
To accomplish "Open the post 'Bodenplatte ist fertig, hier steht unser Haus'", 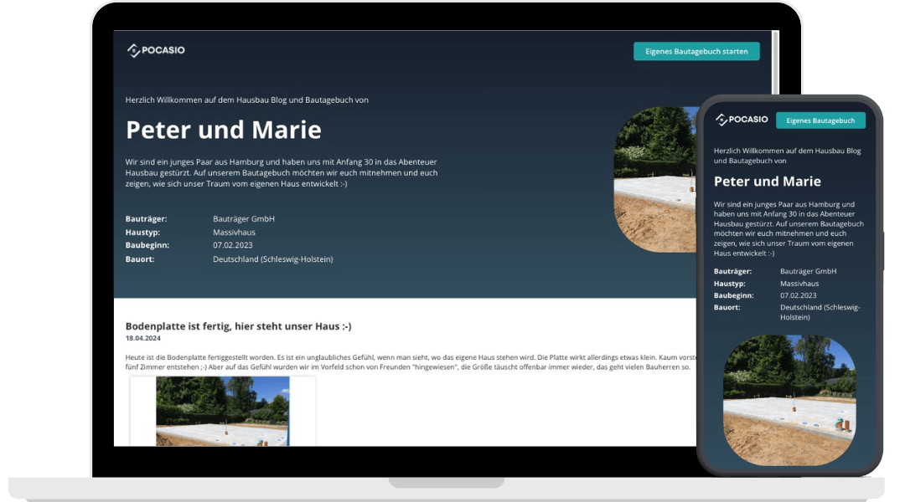I will point(238,326).
